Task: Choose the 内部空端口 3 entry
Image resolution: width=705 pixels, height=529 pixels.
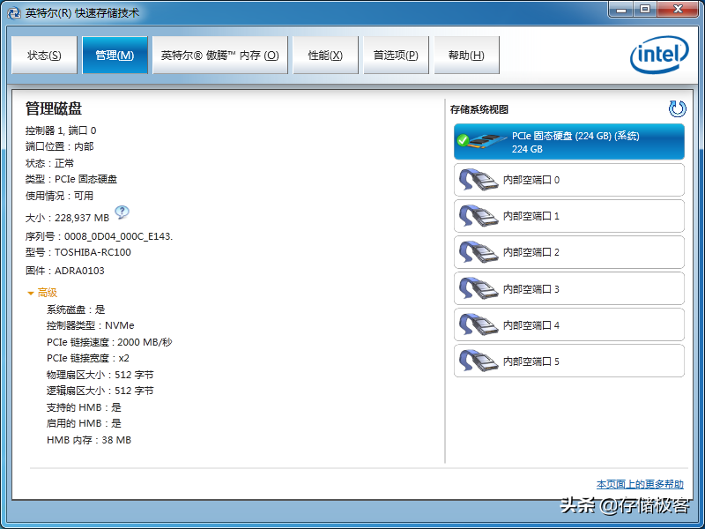Action: coord(568,289)
